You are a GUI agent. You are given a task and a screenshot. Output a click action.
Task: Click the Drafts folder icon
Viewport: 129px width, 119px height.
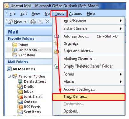pyautogui.click(x=20, y=86)
